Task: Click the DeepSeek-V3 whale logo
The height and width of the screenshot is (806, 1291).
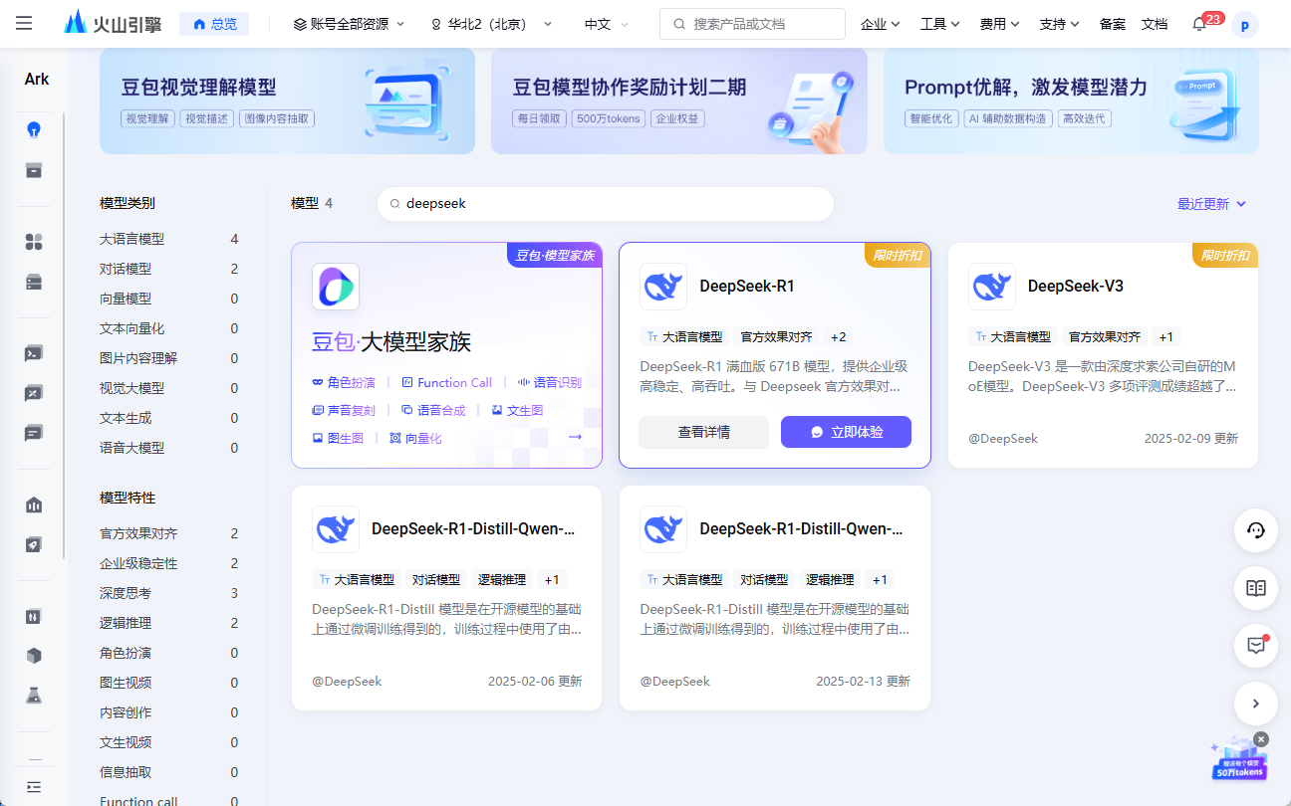Action: click(x=992, y=287)
